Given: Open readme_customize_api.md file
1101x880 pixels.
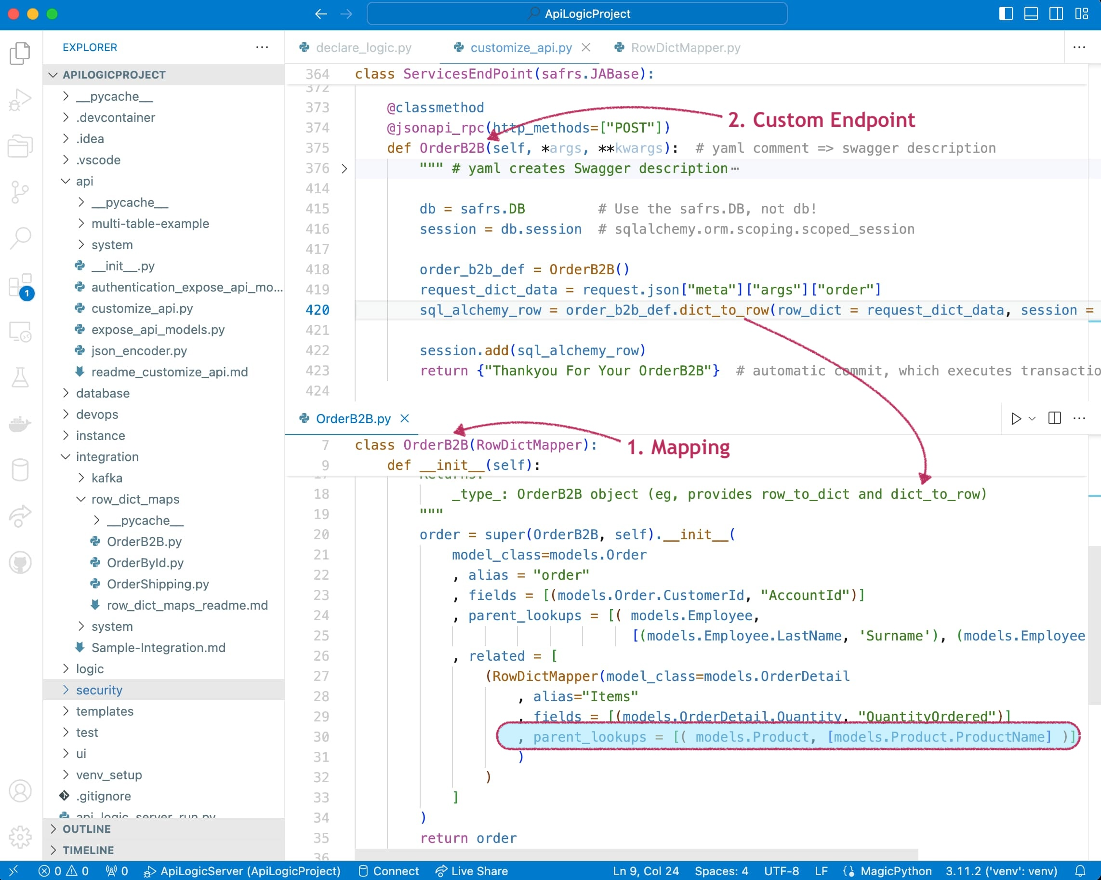Looking at the screenshot, I should pyautogui.click(x=163, y=372).
